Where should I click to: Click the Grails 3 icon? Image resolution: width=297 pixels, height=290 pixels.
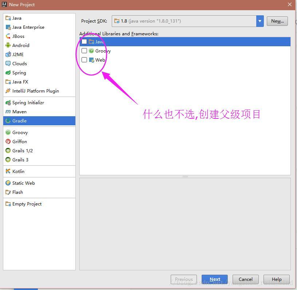(x=8, y=160)
